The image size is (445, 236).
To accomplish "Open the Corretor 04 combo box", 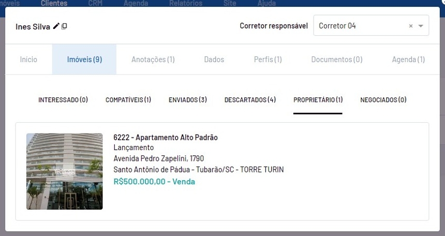I will click(x=371, y=25).
